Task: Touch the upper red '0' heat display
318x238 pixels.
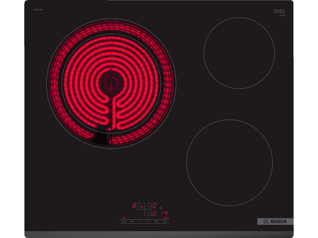Action: pyautogui.click(x=154, y=205)
